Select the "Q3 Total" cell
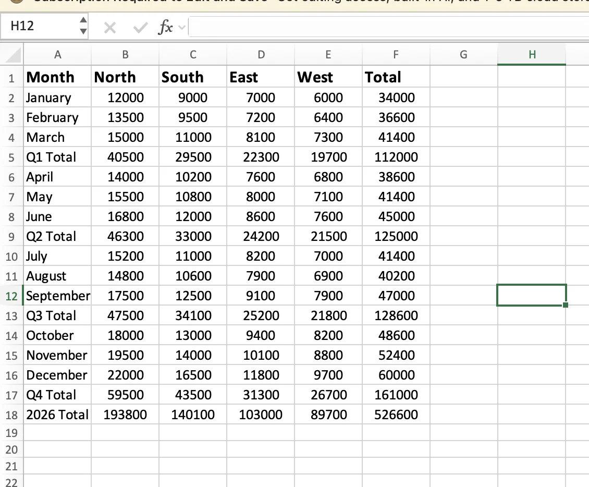Image resolution: width=589 pixels, height=487 pixels. (57, 315)
